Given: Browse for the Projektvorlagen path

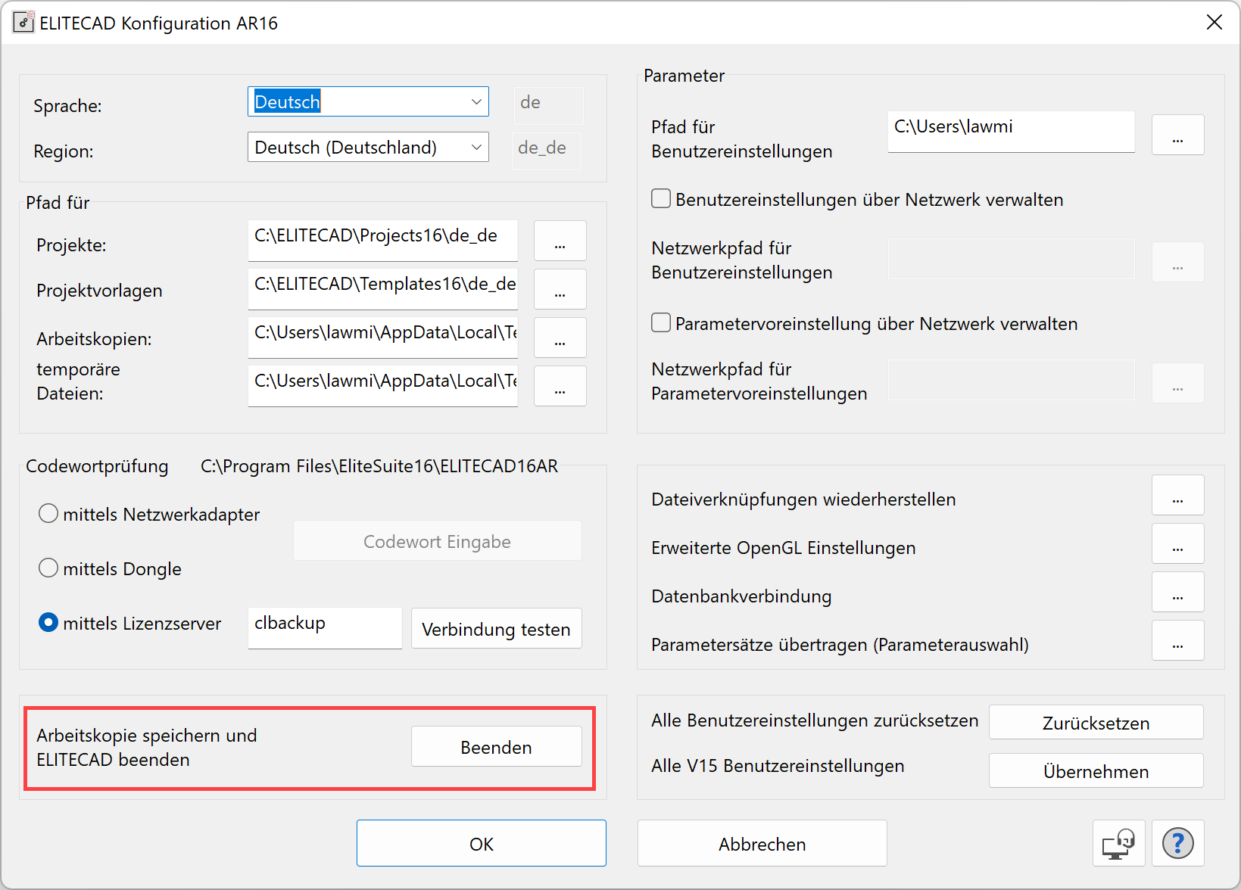Looking at the screenshot, I should tap(560, 289).
